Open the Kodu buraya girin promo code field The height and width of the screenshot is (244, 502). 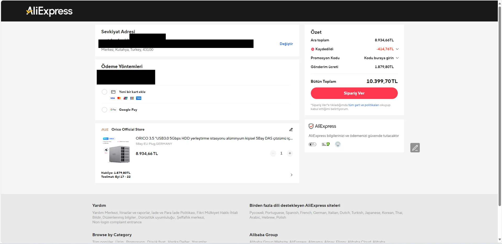(379, 58)
